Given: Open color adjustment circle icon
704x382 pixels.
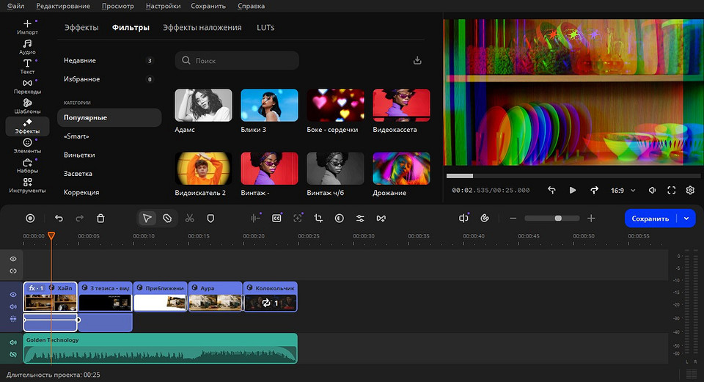Looking at the screenshot, I should (x=340, y=218).
